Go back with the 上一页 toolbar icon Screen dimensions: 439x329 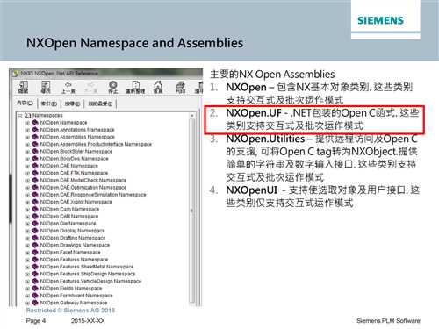click(x=68, y=87)
